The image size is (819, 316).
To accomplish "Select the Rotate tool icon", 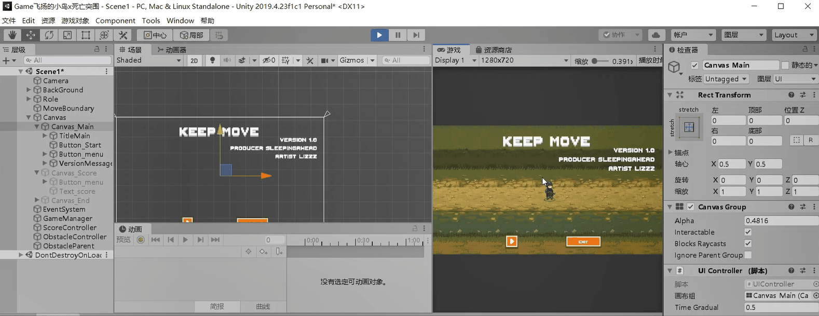I will point(49,35).
